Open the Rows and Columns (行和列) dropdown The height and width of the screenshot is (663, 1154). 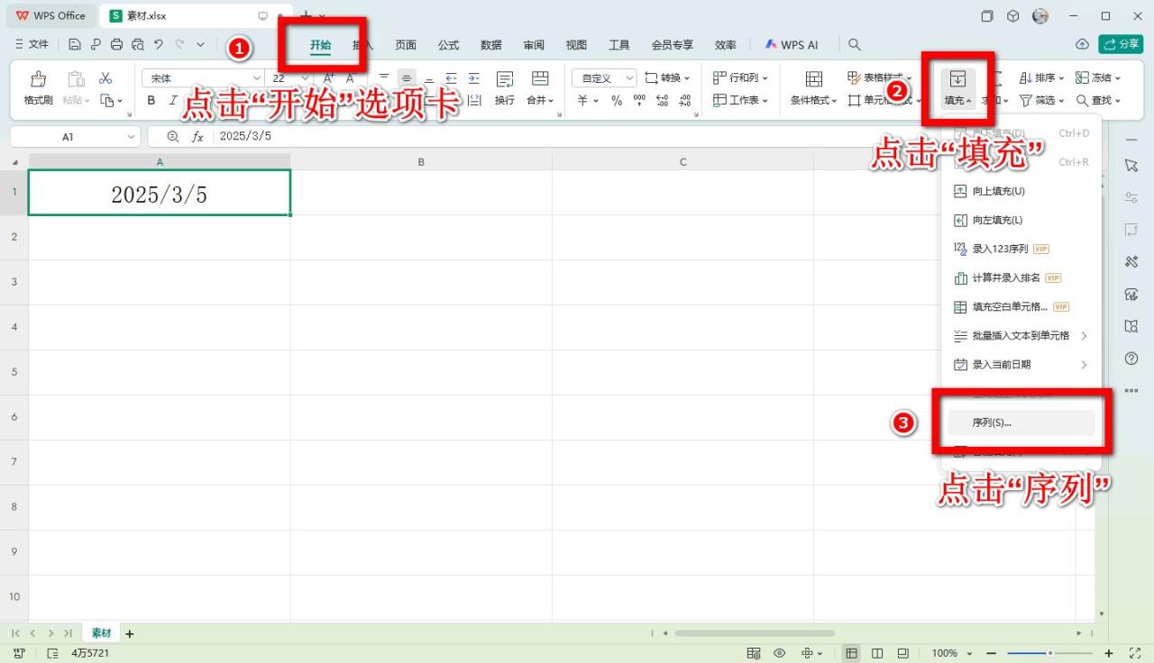(x=740, y=78)
